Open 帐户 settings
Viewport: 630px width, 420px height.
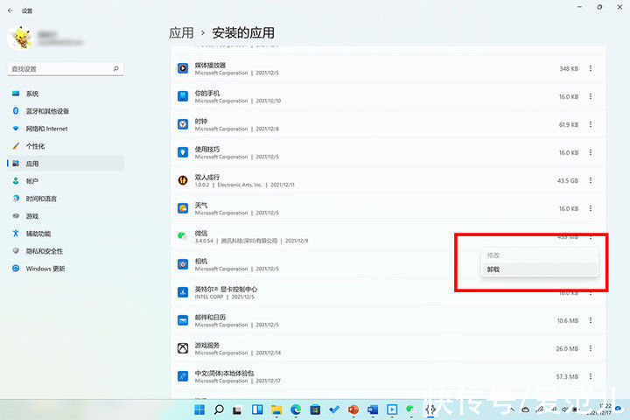(66, 181)
